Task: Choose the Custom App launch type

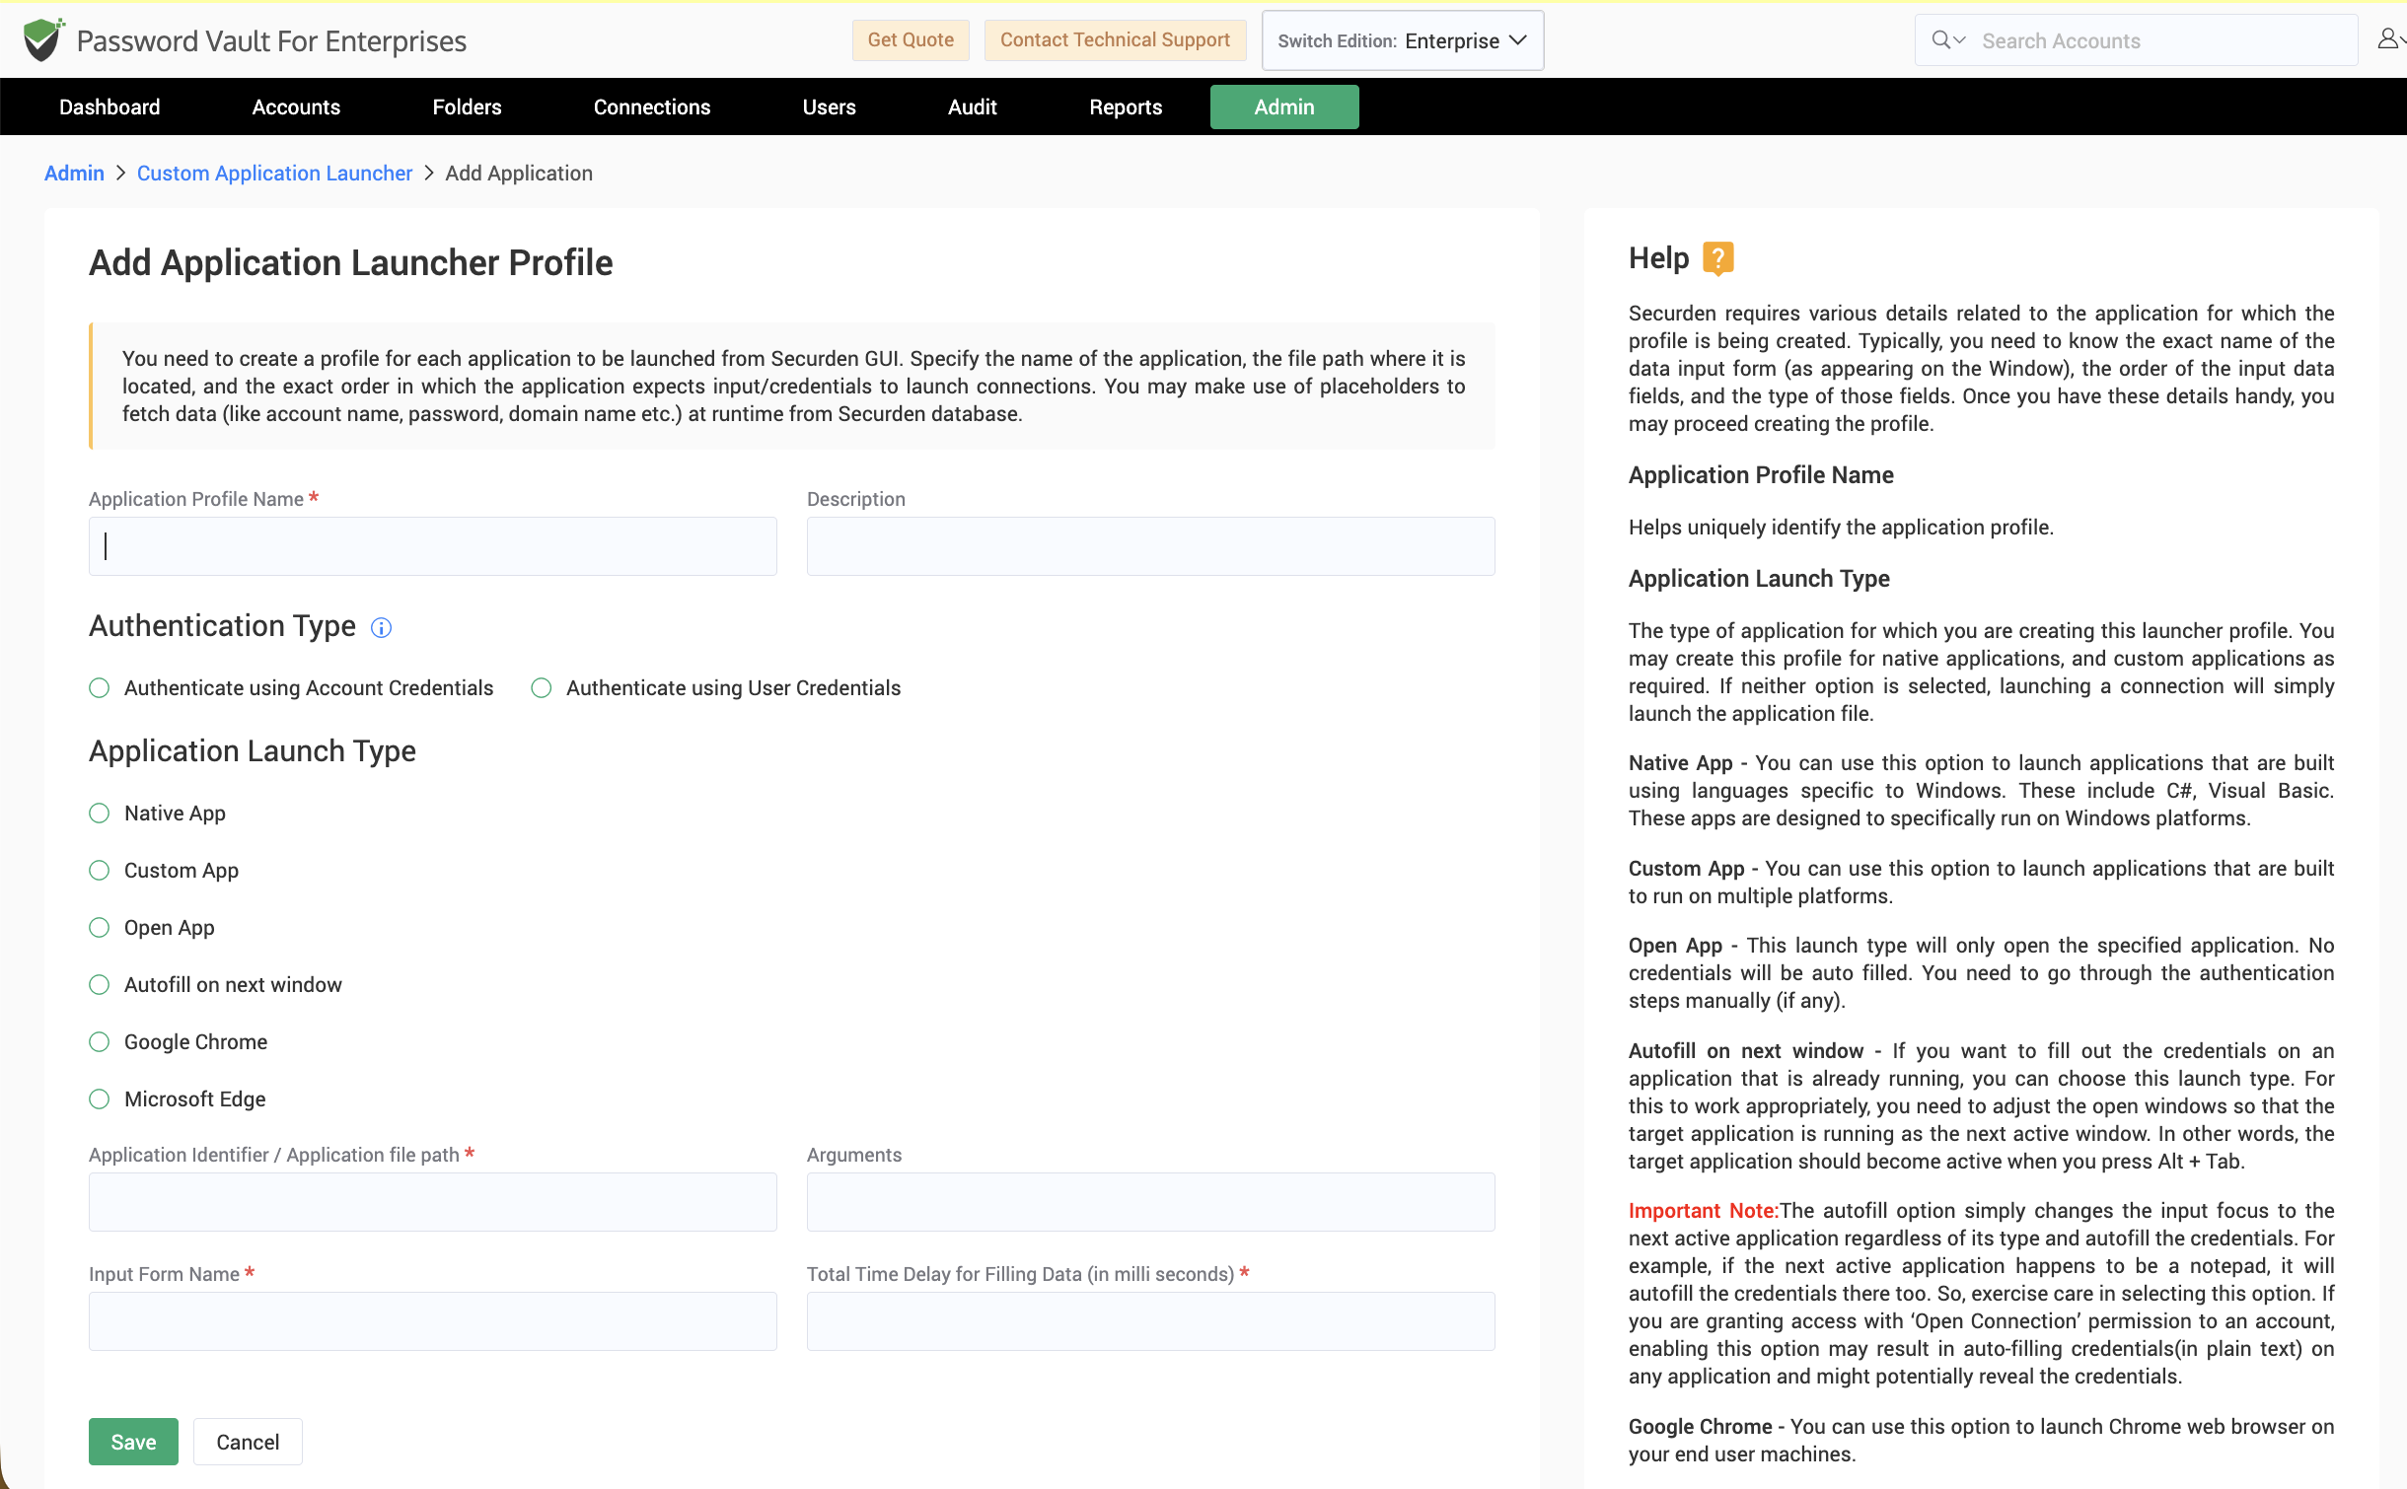Action: (x=100, y=871)
